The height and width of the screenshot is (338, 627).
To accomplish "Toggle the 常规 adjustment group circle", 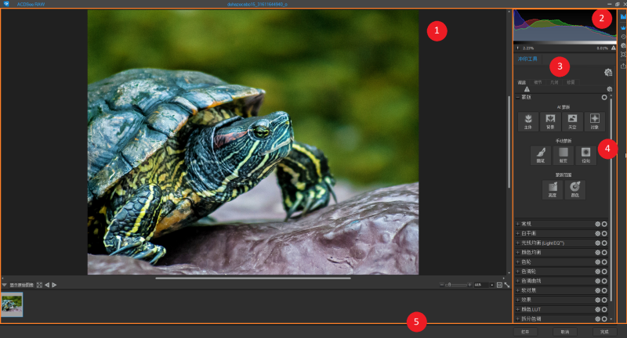I will pyautogui.click(x=604, y=224).
